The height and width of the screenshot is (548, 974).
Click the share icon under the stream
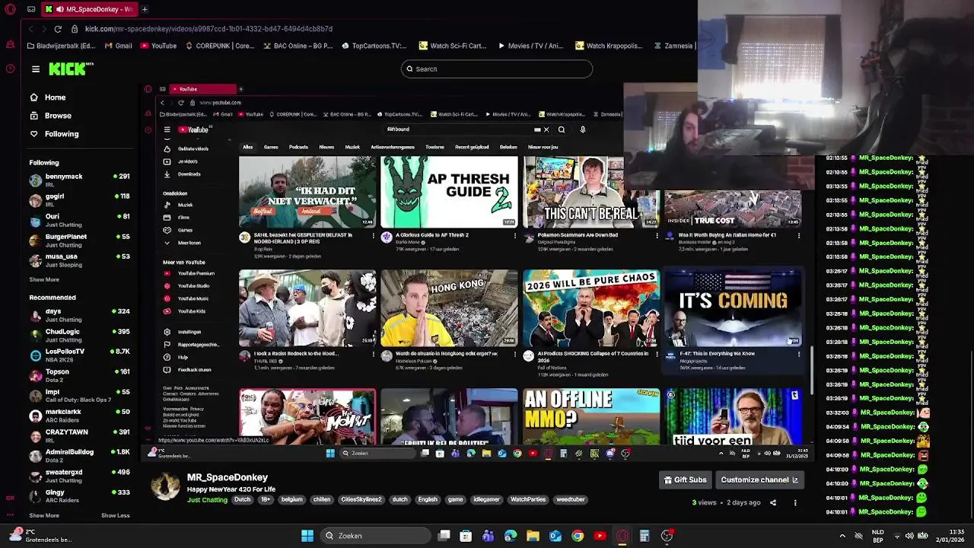coord(772,502)
